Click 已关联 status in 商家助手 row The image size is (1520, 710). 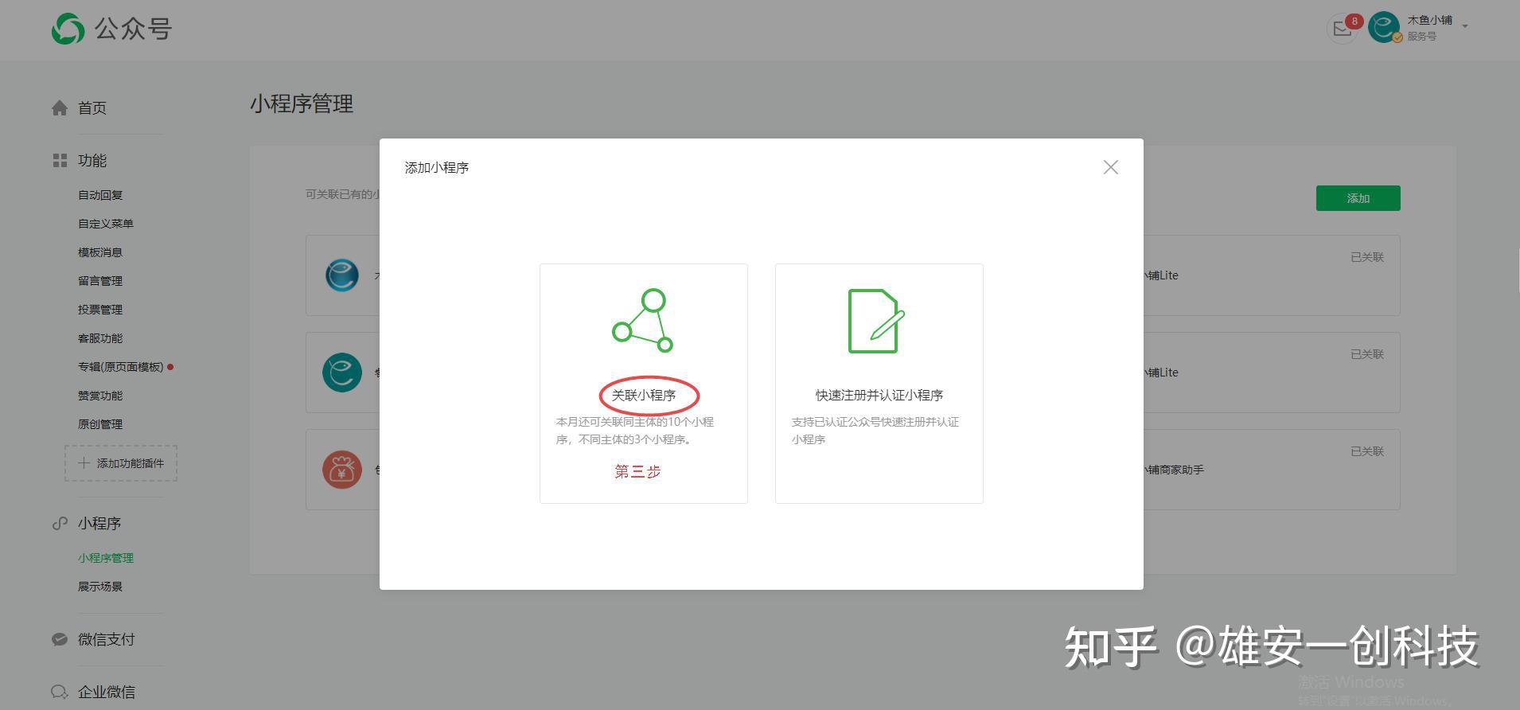point(1367,451)
